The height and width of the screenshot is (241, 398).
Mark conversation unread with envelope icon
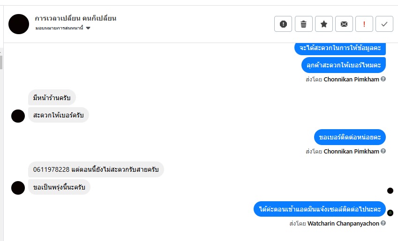click(344, 24)
